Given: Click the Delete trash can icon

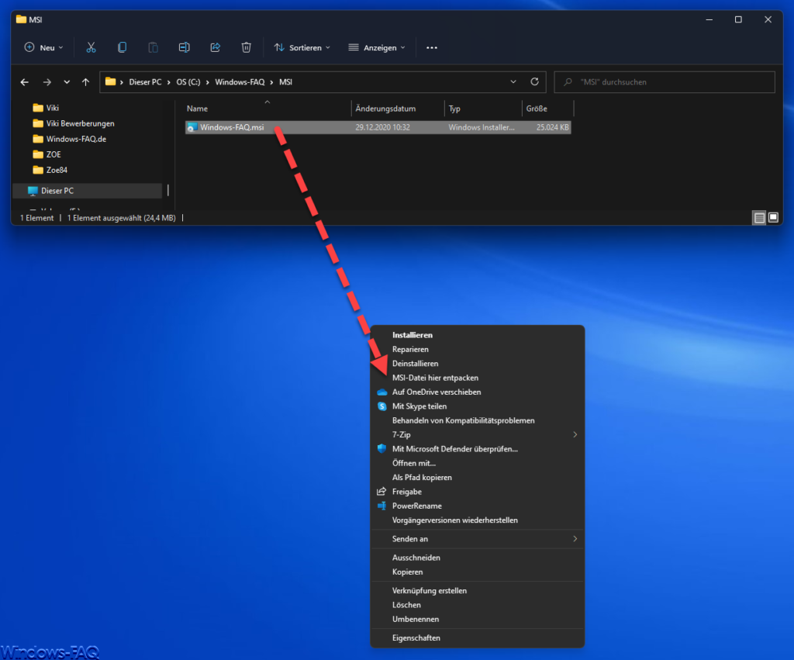Looking at the screenshot, I should pyautogui.click(x=246, y=47).
